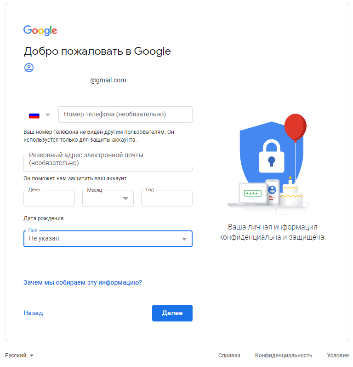Open the Русский language selector

click(19, 356)
